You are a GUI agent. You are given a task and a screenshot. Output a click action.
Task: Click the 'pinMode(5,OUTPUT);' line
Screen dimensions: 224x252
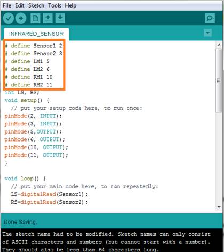coord(33,132)
